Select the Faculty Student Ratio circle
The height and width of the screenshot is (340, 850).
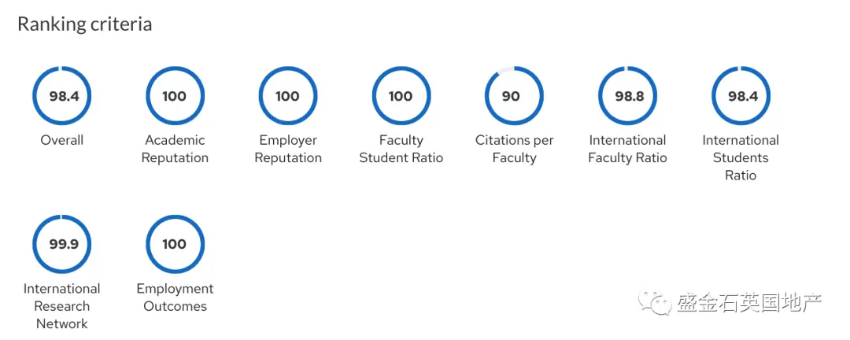401,96
